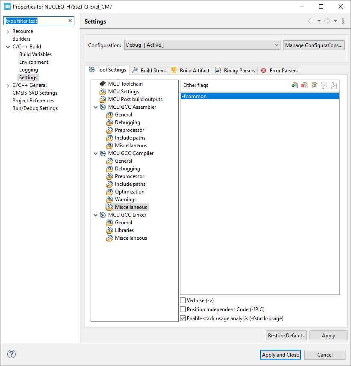The width and height of the screenshot is (351, 366).
Task: Collapse the MCU GCC Compiler node
Action: coord(96,153)
